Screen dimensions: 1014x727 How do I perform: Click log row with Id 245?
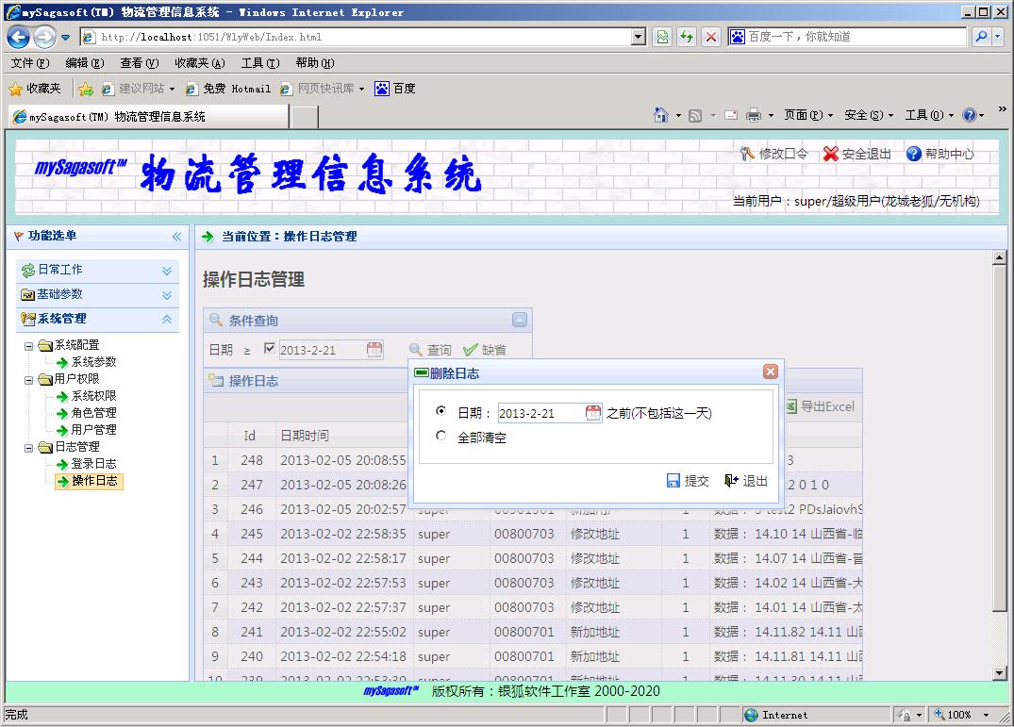pos(532,534)
